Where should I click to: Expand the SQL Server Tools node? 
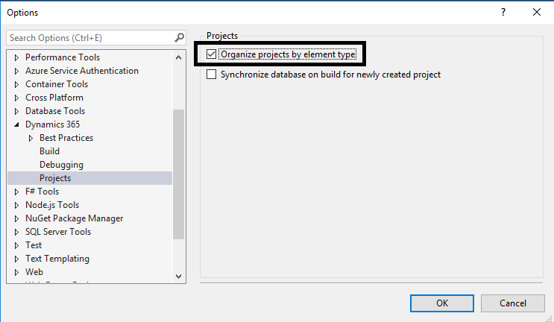point(16,232)
